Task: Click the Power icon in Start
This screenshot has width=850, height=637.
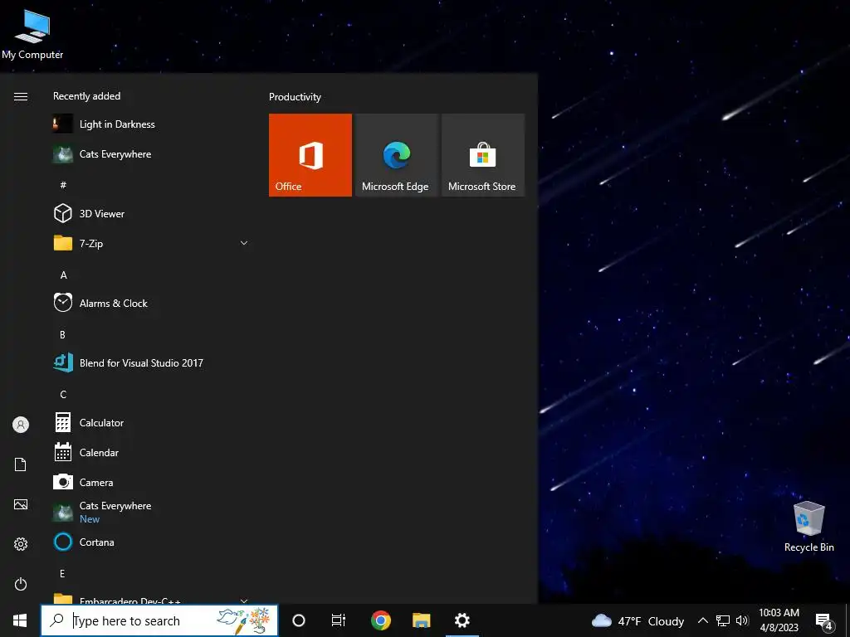Action: 21,584
